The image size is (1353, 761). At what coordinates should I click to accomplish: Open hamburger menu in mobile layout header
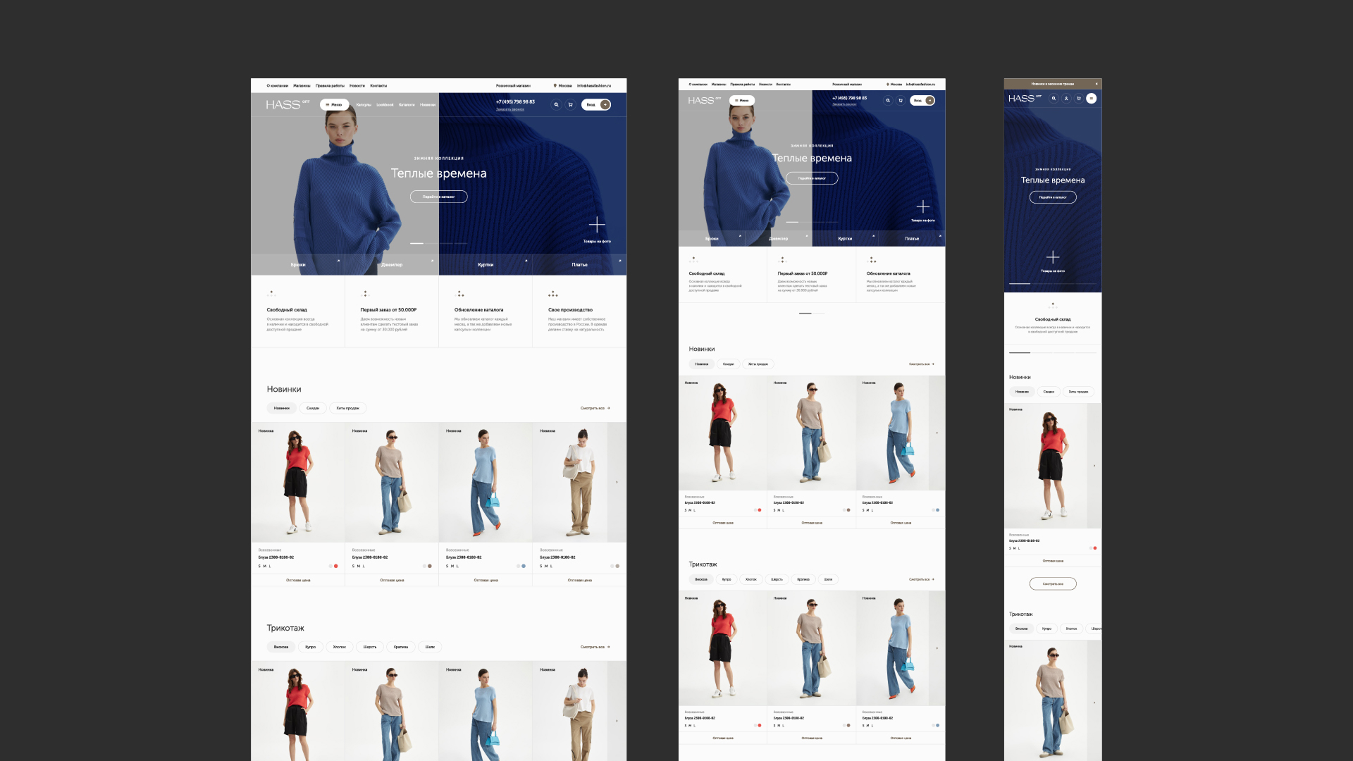click(x=1091, y=99)
